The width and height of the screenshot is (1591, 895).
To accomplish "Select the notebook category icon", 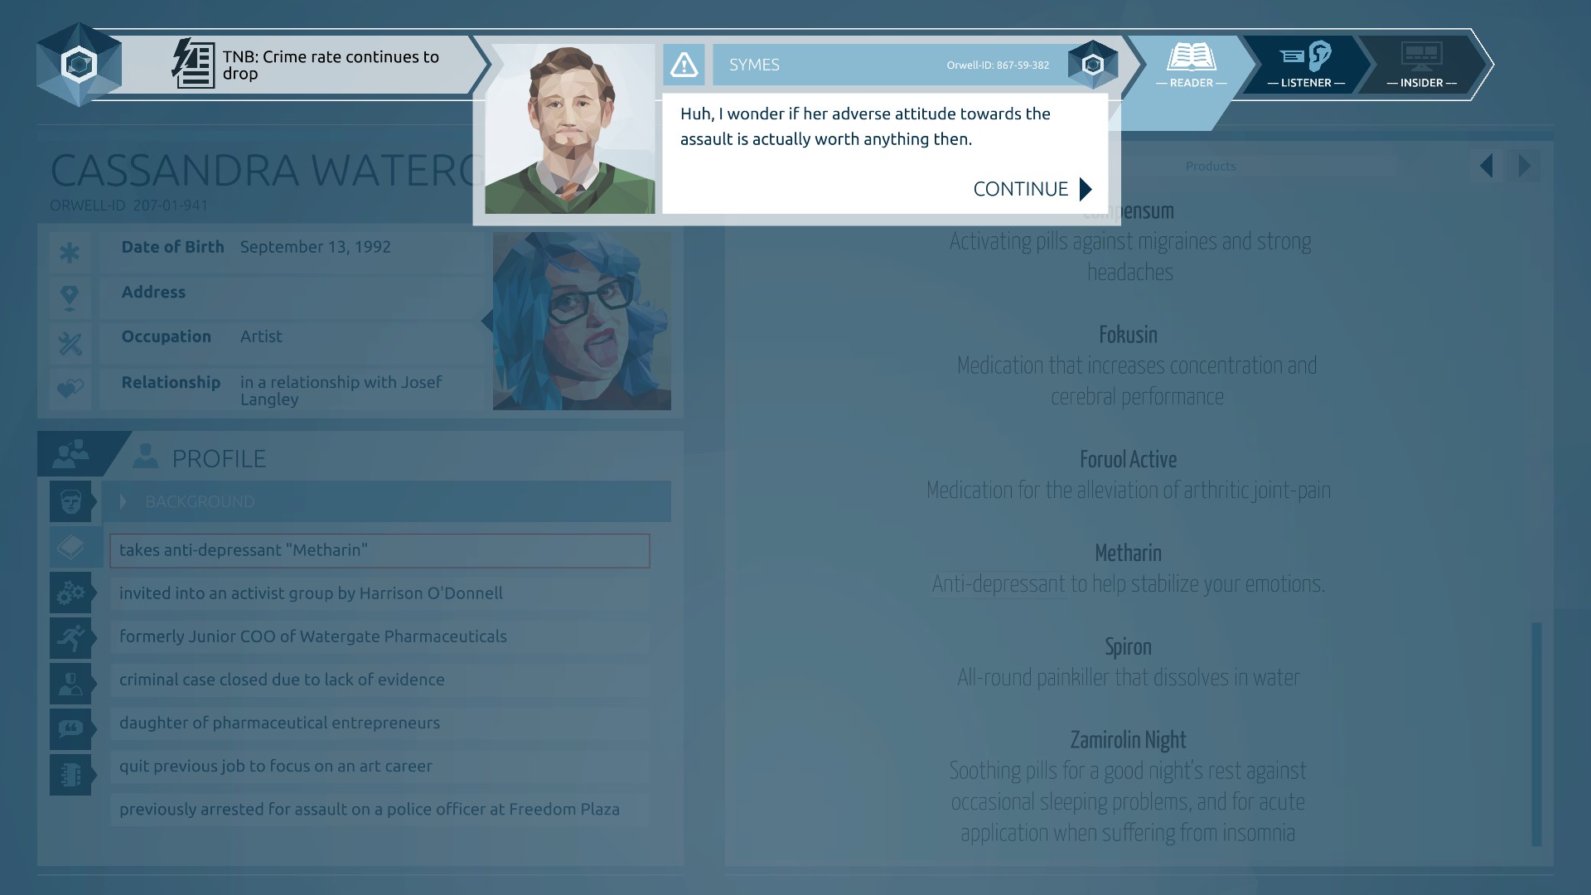I will (x=70, y=775).
